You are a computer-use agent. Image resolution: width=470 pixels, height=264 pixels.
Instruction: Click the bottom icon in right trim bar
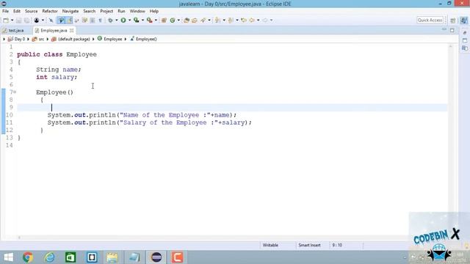pos(465,48)
